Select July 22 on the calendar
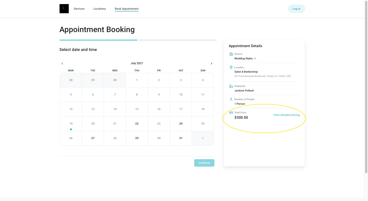Screen dimensions: 368x201 click(x=137, y=124)
